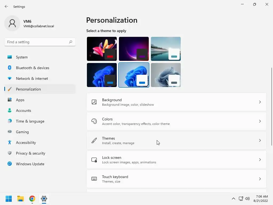Screen dimensions: 273x205
Task: Expand the Colors settings chevron
Action: [260, 121]
